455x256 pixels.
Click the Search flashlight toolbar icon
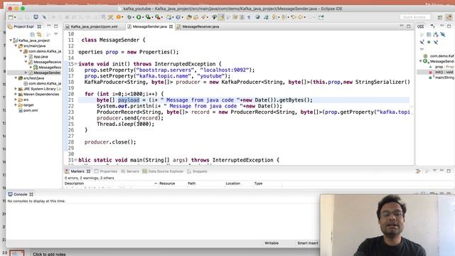click(x=203, y=17)
